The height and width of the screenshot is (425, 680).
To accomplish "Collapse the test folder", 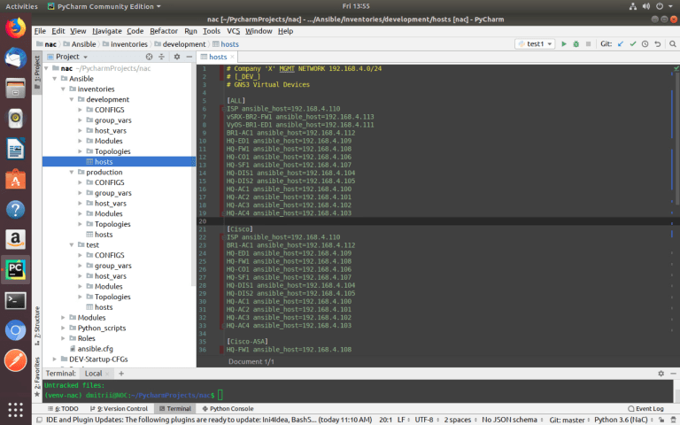I will coord(72,245).
